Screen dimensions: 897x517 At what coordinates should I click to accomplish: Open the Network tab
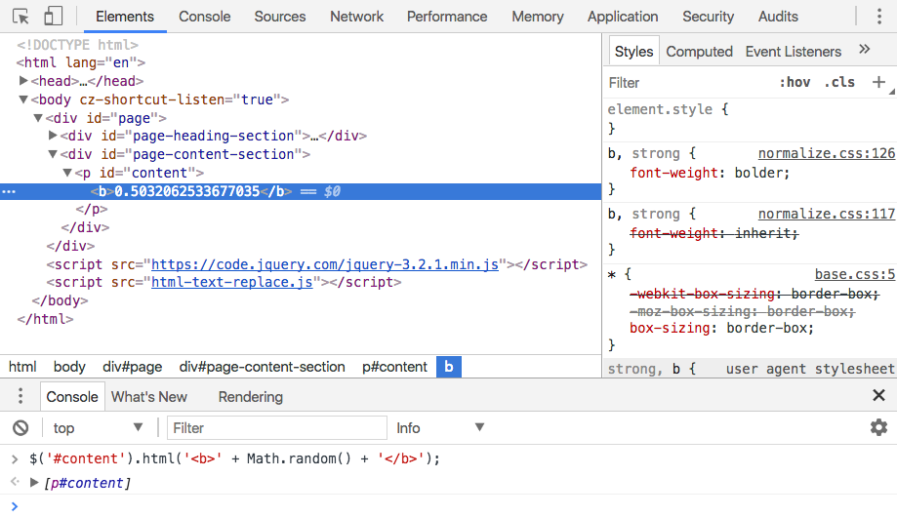click(x=356, y=17)
